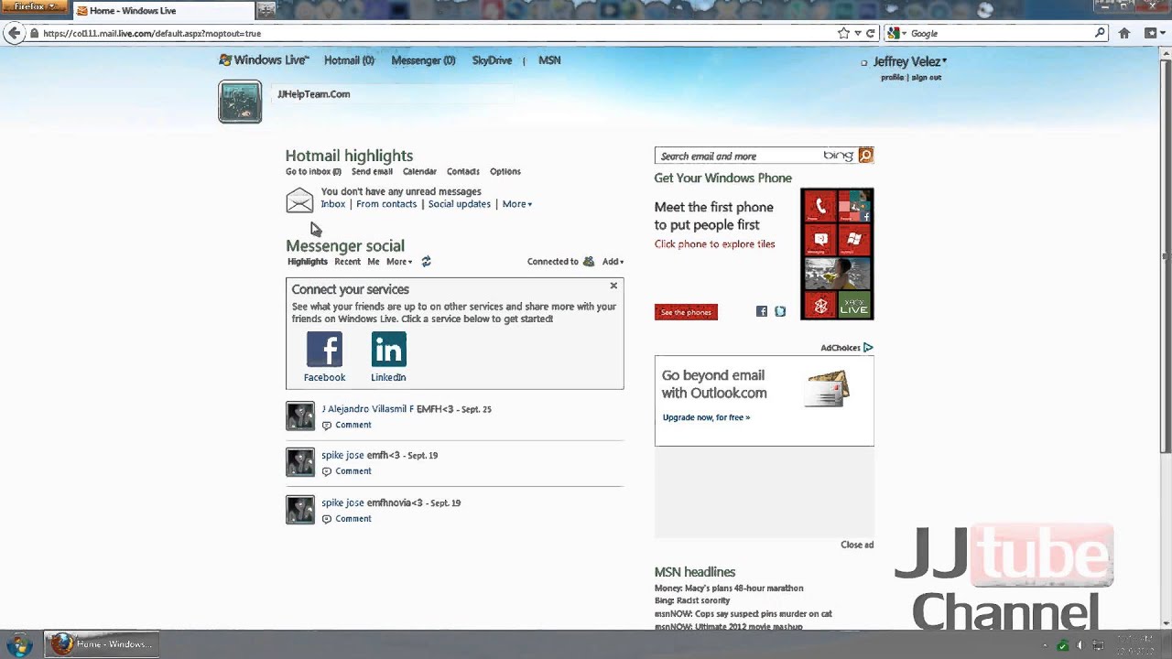Click the envelope inbox icon
Viewport: 1172px width, 659px height.
[x=299, y=200]
